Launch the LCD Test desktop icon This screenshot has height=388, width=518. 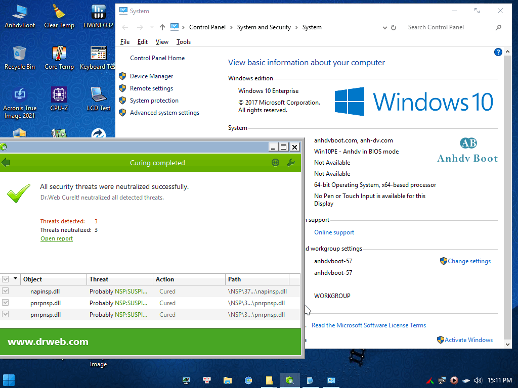tap(99, 100)
